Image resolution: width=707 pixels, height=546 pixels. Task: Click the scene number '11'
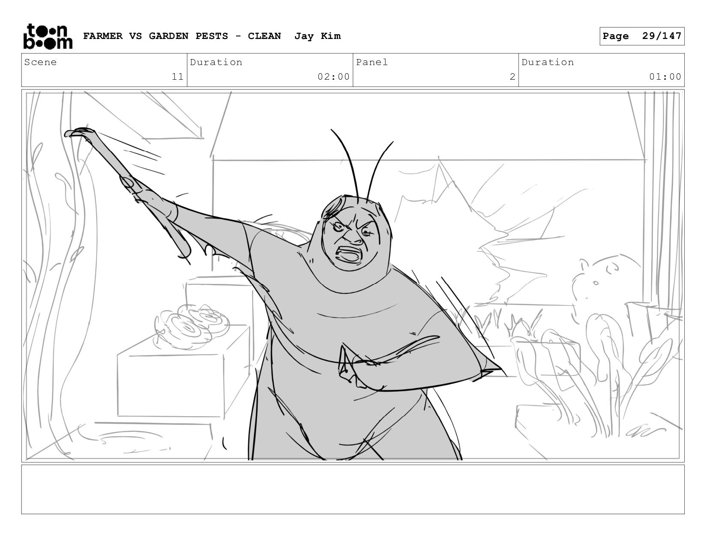(x=177, y=77)
